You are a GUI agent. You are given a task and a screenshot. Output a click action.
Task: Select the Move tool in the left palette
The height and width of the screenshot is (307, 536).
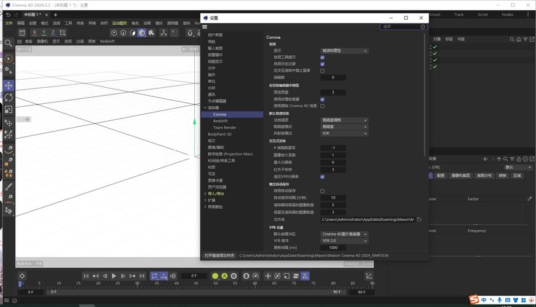9,85
